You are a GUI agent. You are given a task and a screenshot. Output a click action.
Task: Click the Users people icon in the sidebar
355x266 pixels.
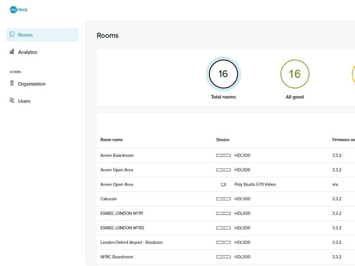point(13,101)
